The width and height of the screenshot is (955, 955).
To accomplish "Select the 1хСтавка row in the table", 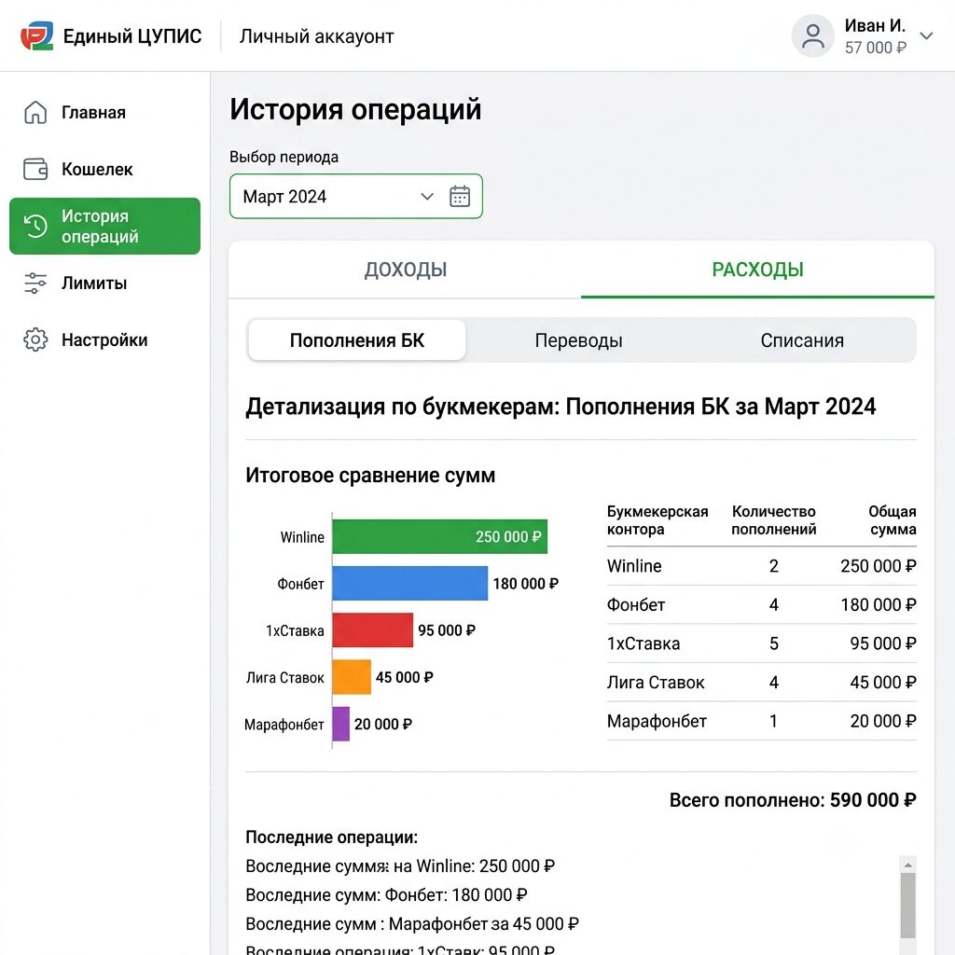I will pyautogui.click(x=761, y=644).
